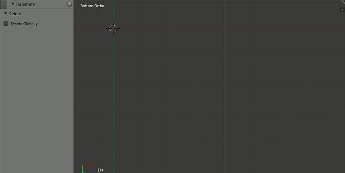
Task: Collapse the Transform panel using its triangle
Action: click(13, 4)
